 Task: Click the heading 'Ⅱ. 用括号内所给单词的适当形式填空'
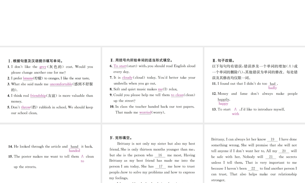[142, 60]
